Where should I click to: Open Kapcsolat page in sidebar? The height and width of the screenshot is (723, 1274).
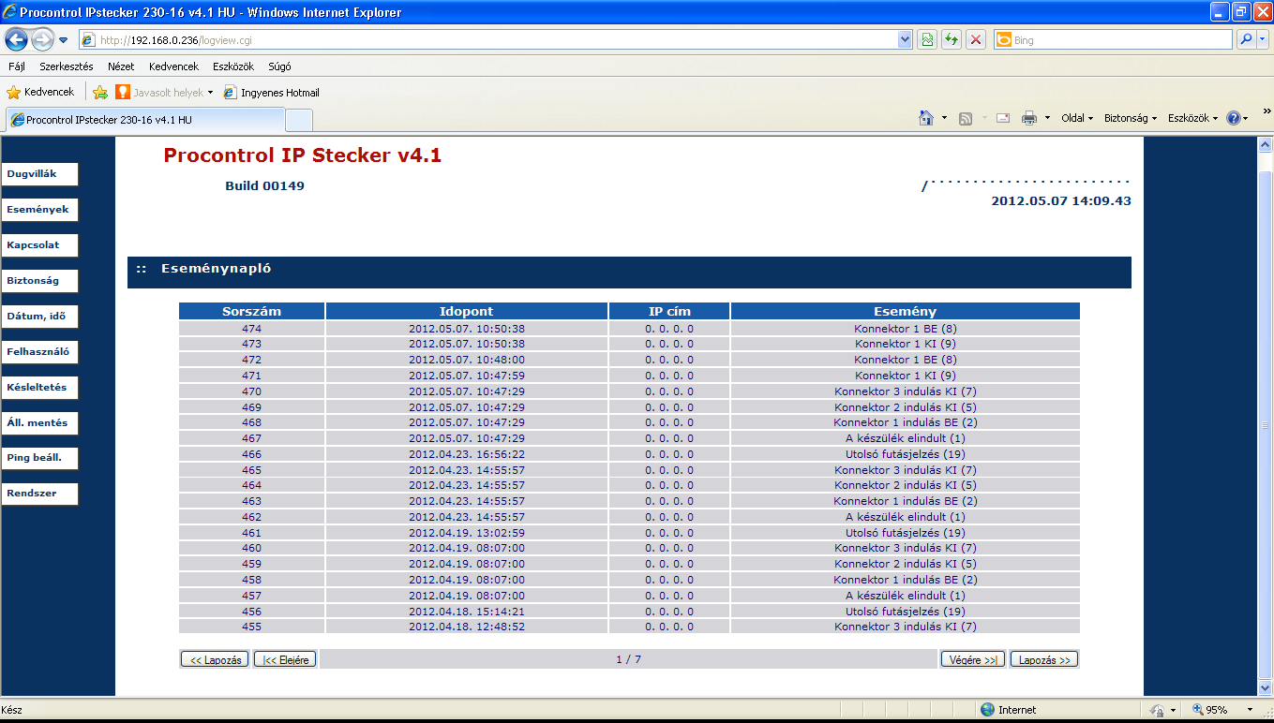[39, 245]
